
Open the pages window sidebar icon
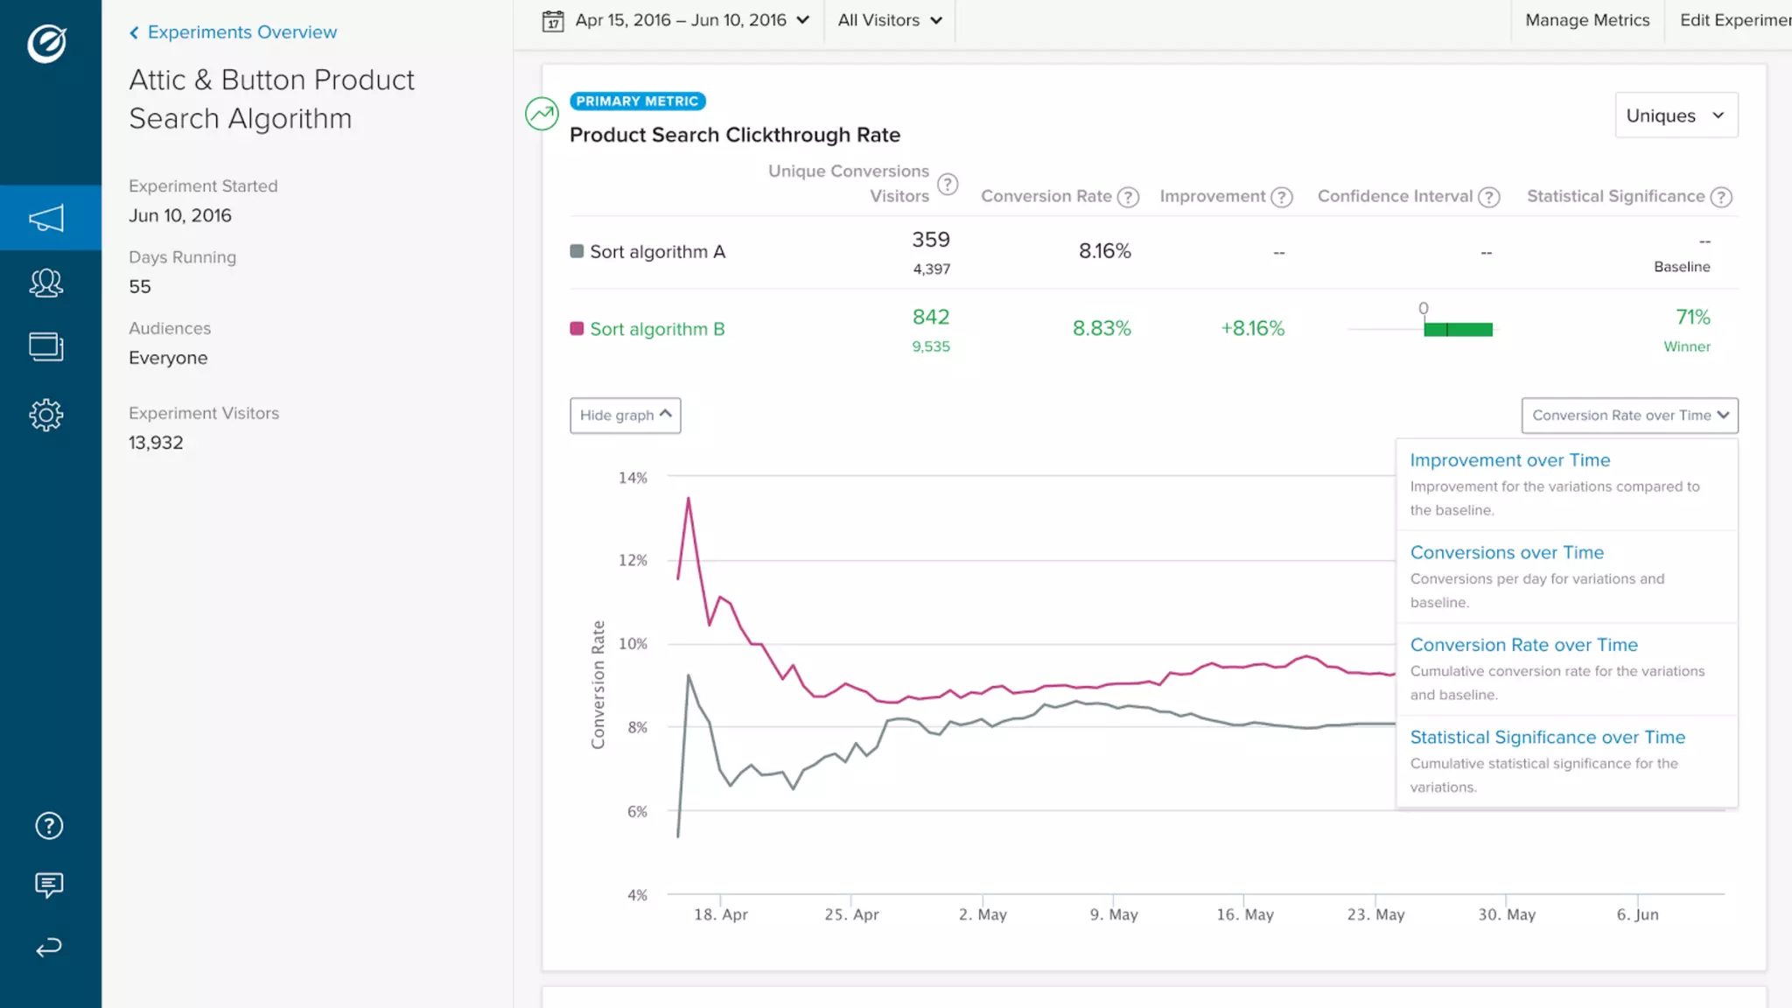(46, 347)
